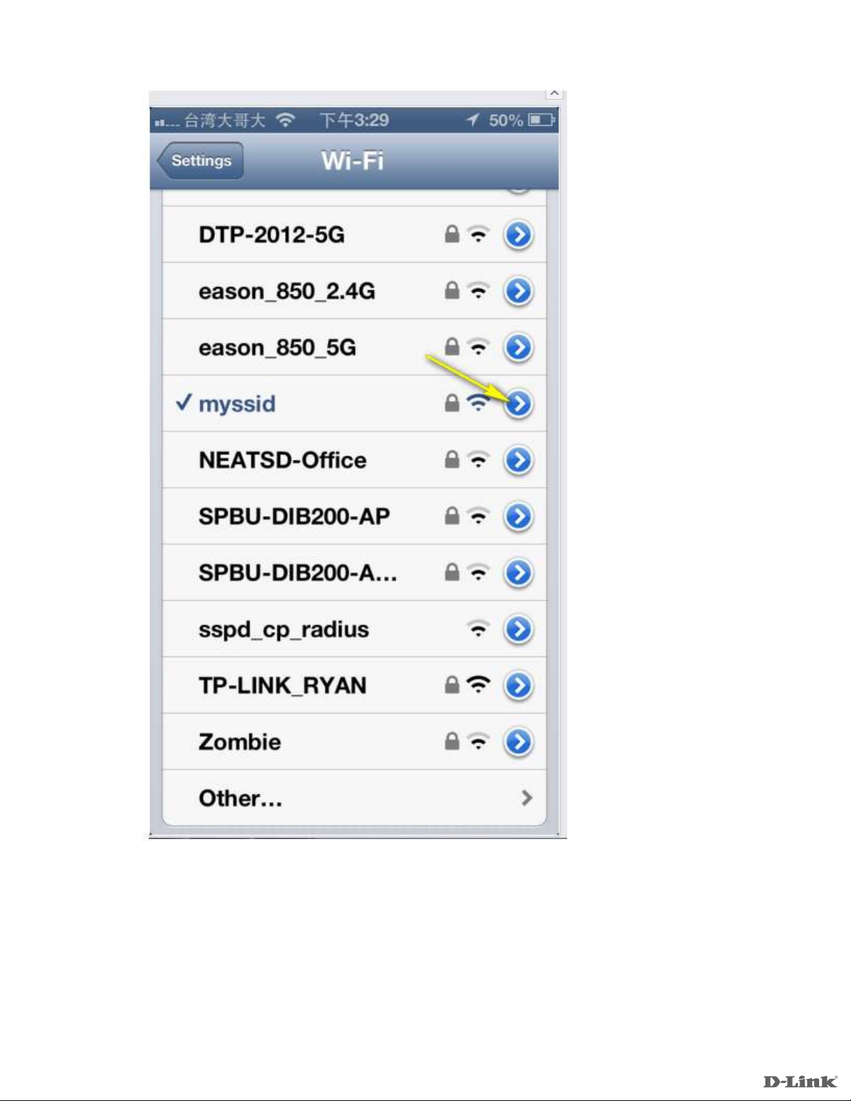Go back using the Settings button
The width and height of the screenshot is (851, 1101).
200,160
